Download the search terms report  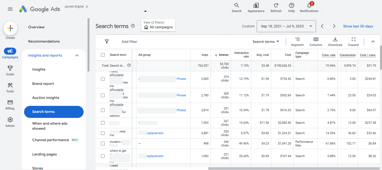click(335, 39)
